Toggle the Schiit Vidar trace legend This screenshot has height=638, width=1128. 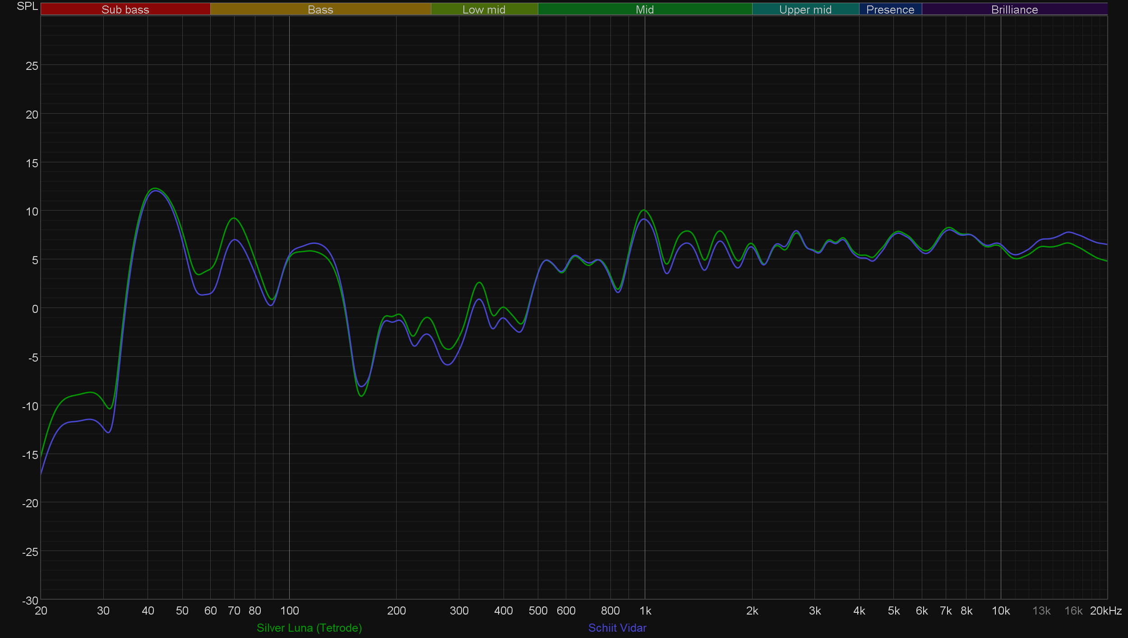click(x=617, y=628)
